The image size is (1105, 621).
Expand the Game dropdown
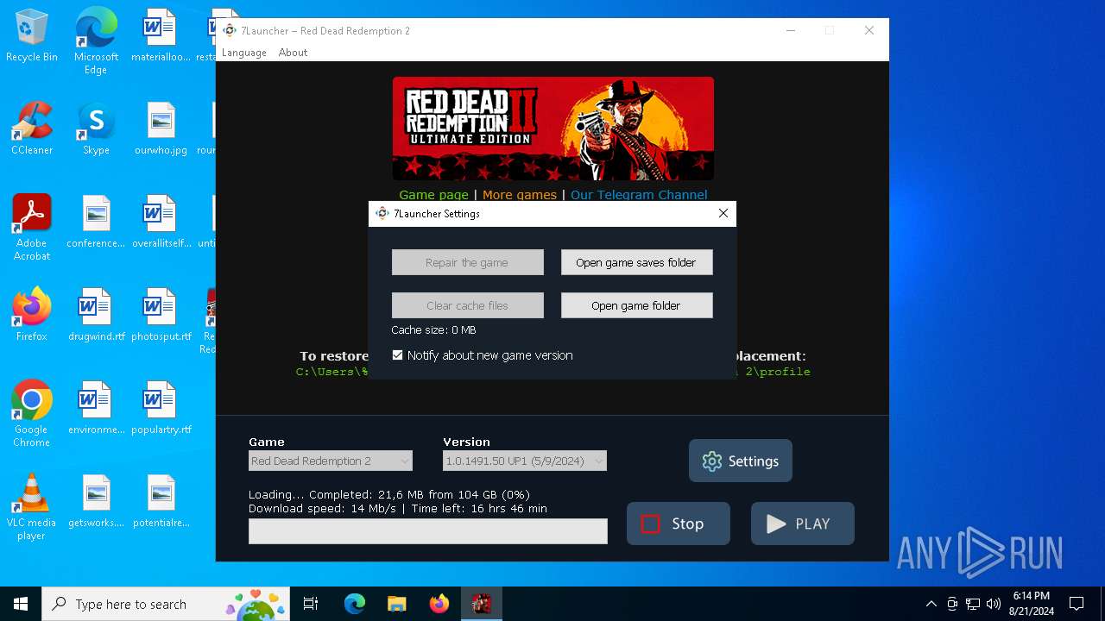[331, 461]
